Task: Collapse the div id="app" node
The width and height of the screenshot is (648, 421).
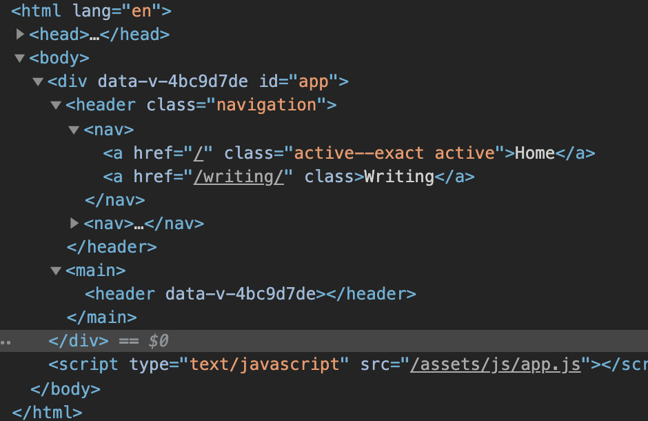Action: pos(38,82)
